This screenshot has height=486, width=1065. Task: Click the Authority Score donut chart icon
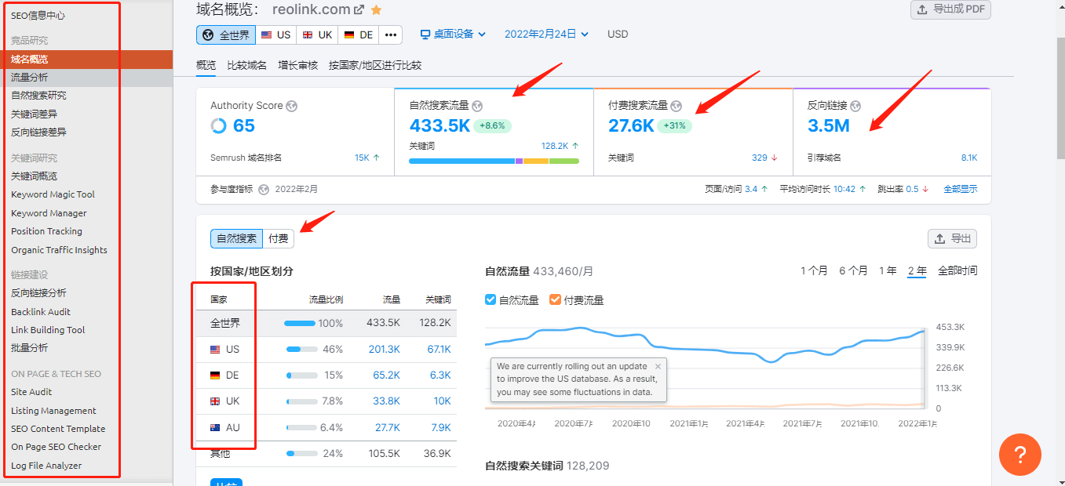[x=219, y=125]
